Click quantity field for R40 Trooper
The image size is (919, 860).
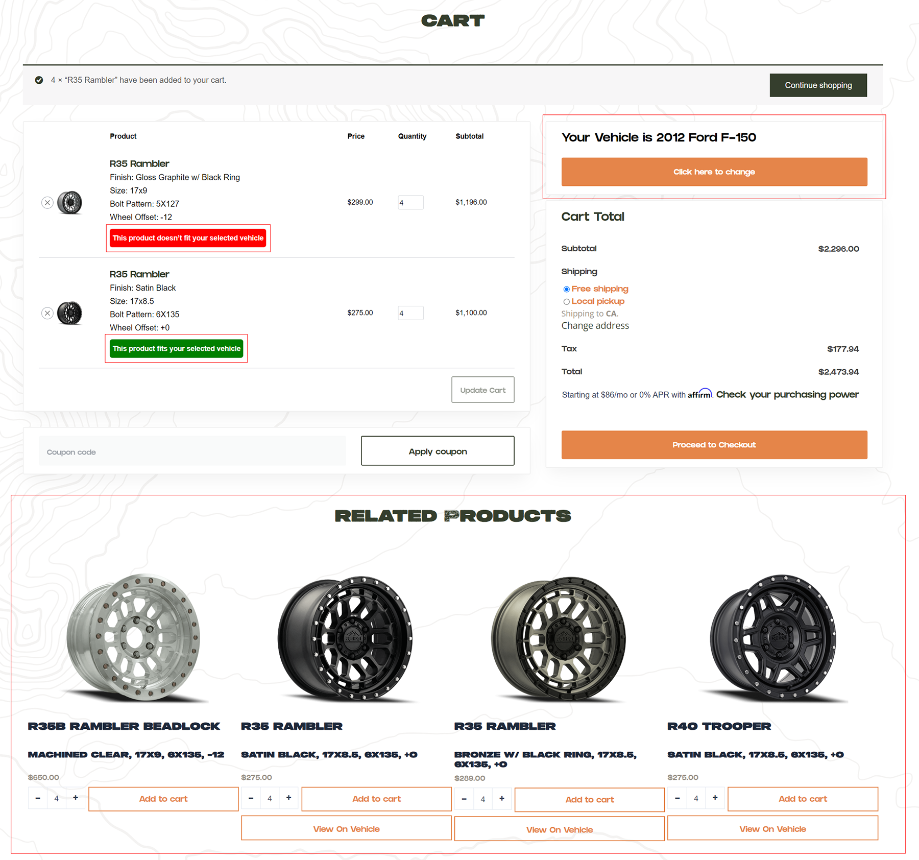click(696, 798)
